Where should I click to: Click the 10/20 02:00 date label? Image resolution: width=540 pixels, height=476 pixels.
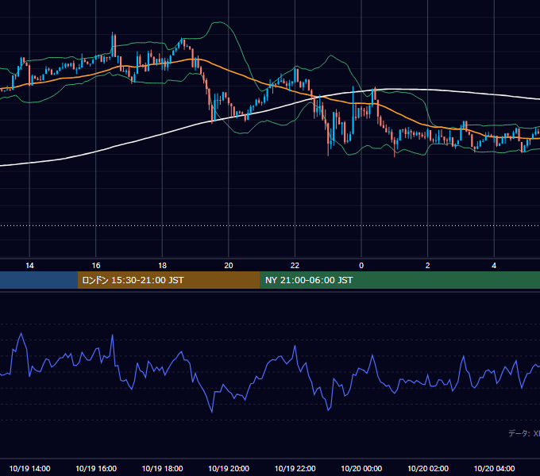tap(428, 468)
